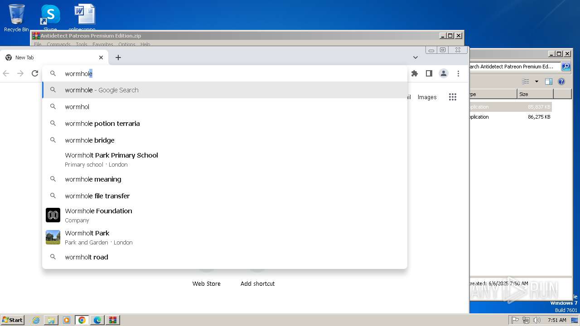This screenshot has width=580, height=326.
Task: Click Action Center flag tray icon
Action: coord(515,320)
